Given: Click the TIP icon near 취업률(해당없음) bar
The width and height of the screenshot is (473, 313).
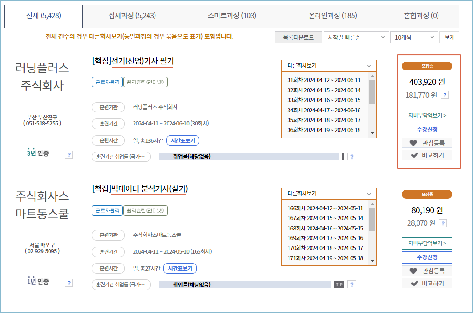Looking at the screenshot, I should coord(339,284).
